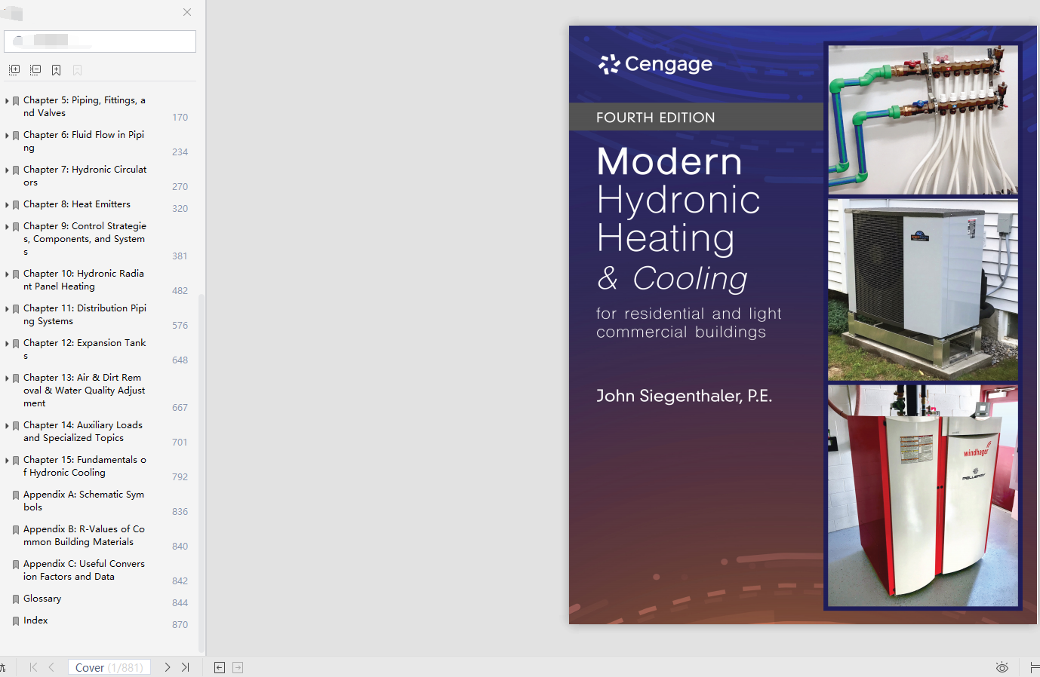Click the next view forward arrow
The width and height of the screenshot is (1040, 677).
coord(238,667)
